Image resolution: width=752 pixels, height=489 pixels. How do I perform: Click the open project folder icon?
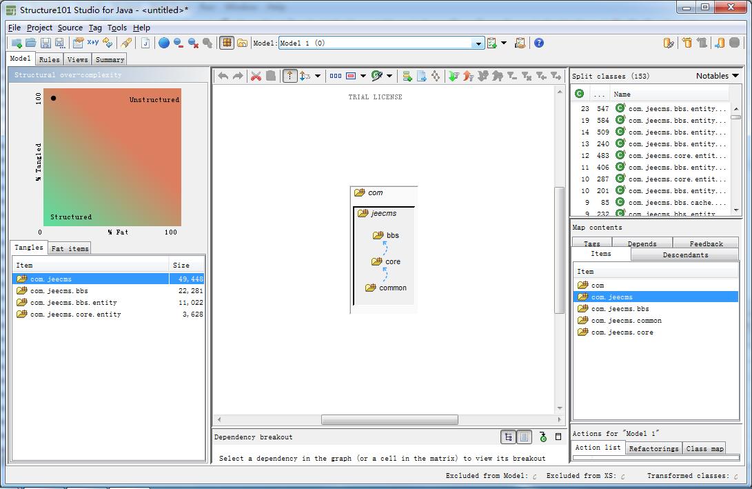coord(31,43)
